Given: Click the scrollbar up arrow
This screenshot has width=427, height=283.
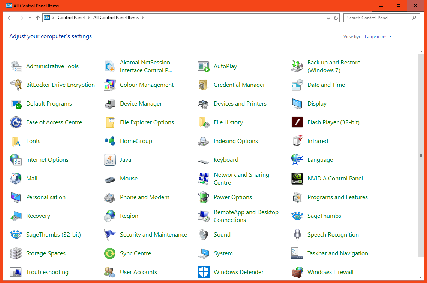Looking at the screenshot, I should coord(421,51).
